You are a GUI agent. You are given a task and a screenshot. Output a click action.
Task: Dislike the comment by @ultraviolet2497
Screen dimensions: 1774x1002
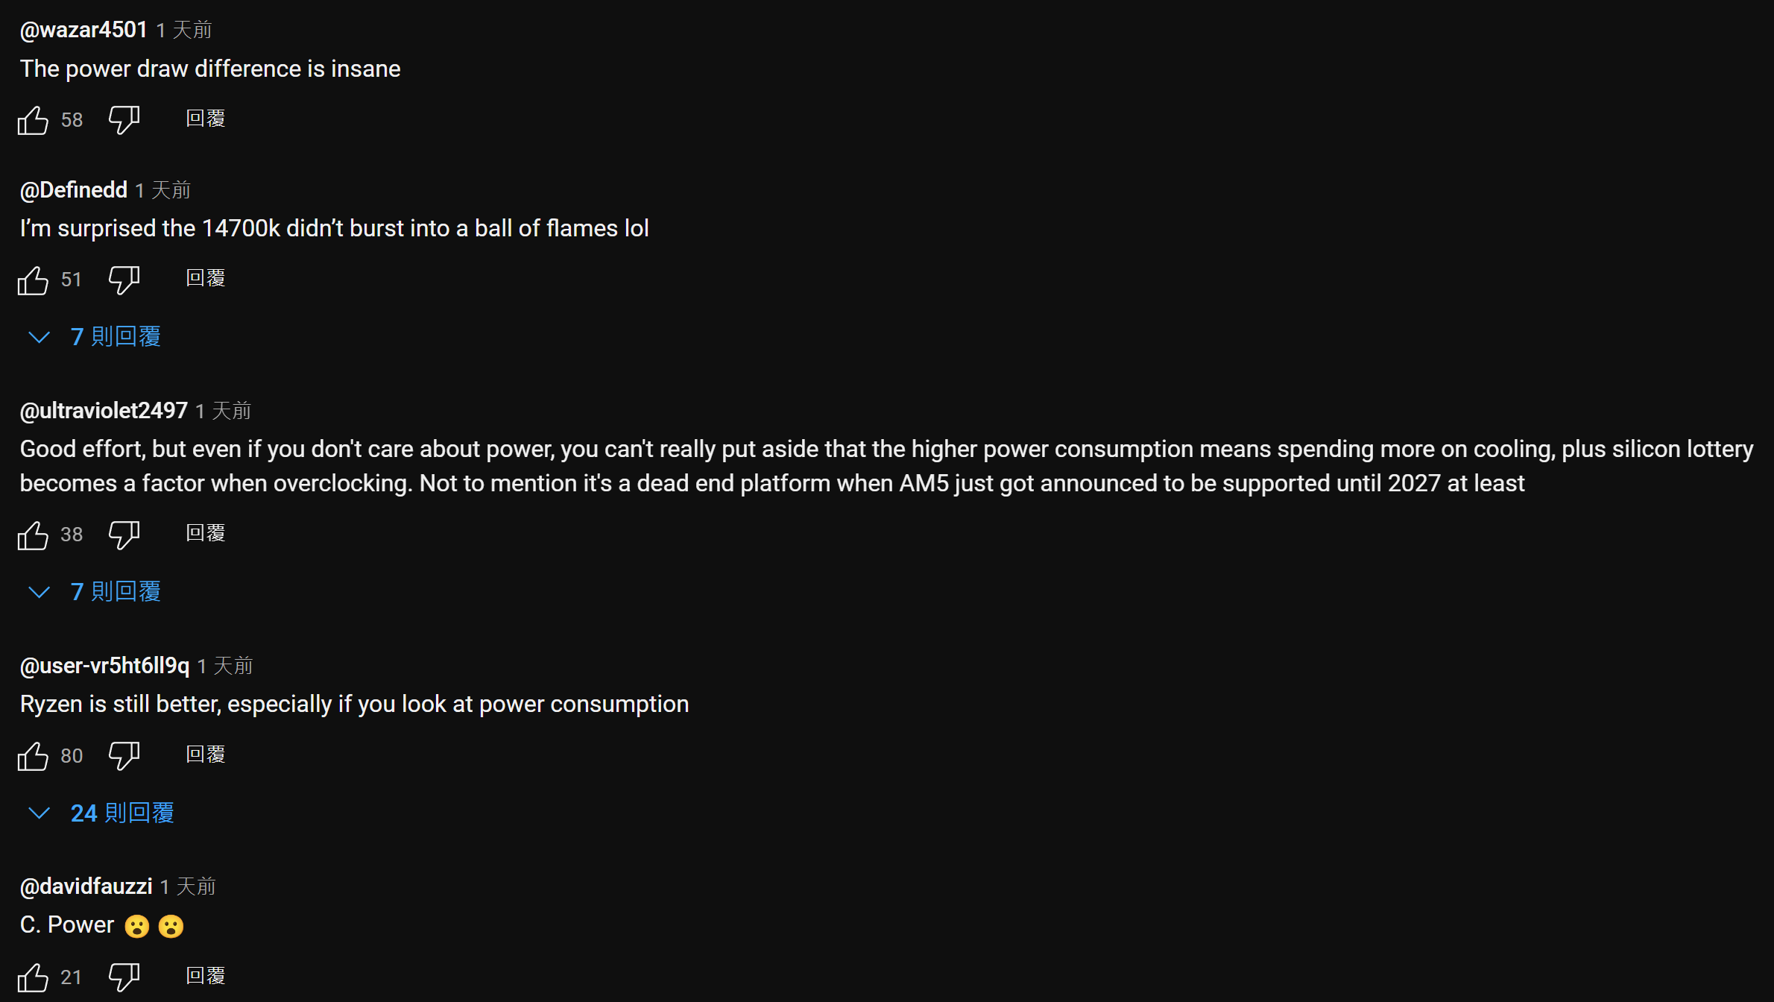(124, 535)
